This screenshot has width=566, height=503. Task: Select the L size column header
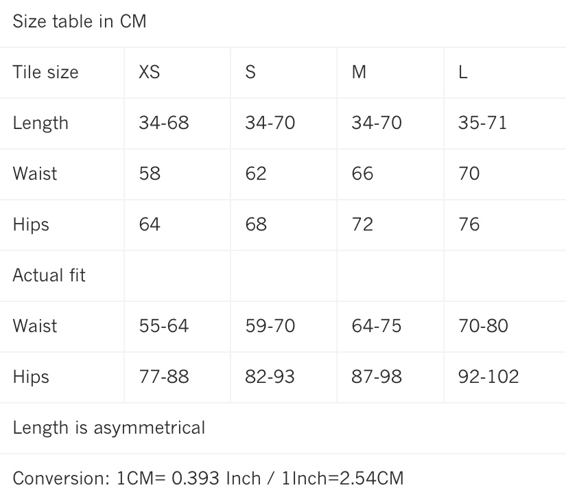pyautogui.click(x=463, y=72)
